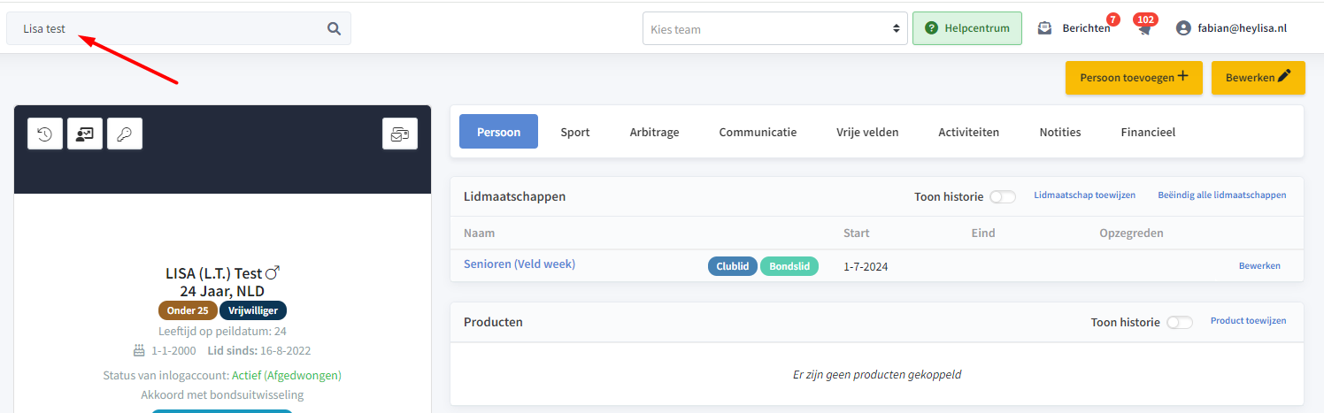1324x413 pixels.
Task: Click the user avatar icon
Action: click(1183, 28)
